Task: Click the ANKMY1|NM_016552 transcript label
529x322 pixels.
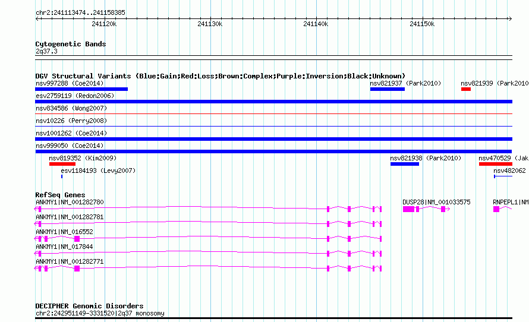Action: tap(64, 232)
